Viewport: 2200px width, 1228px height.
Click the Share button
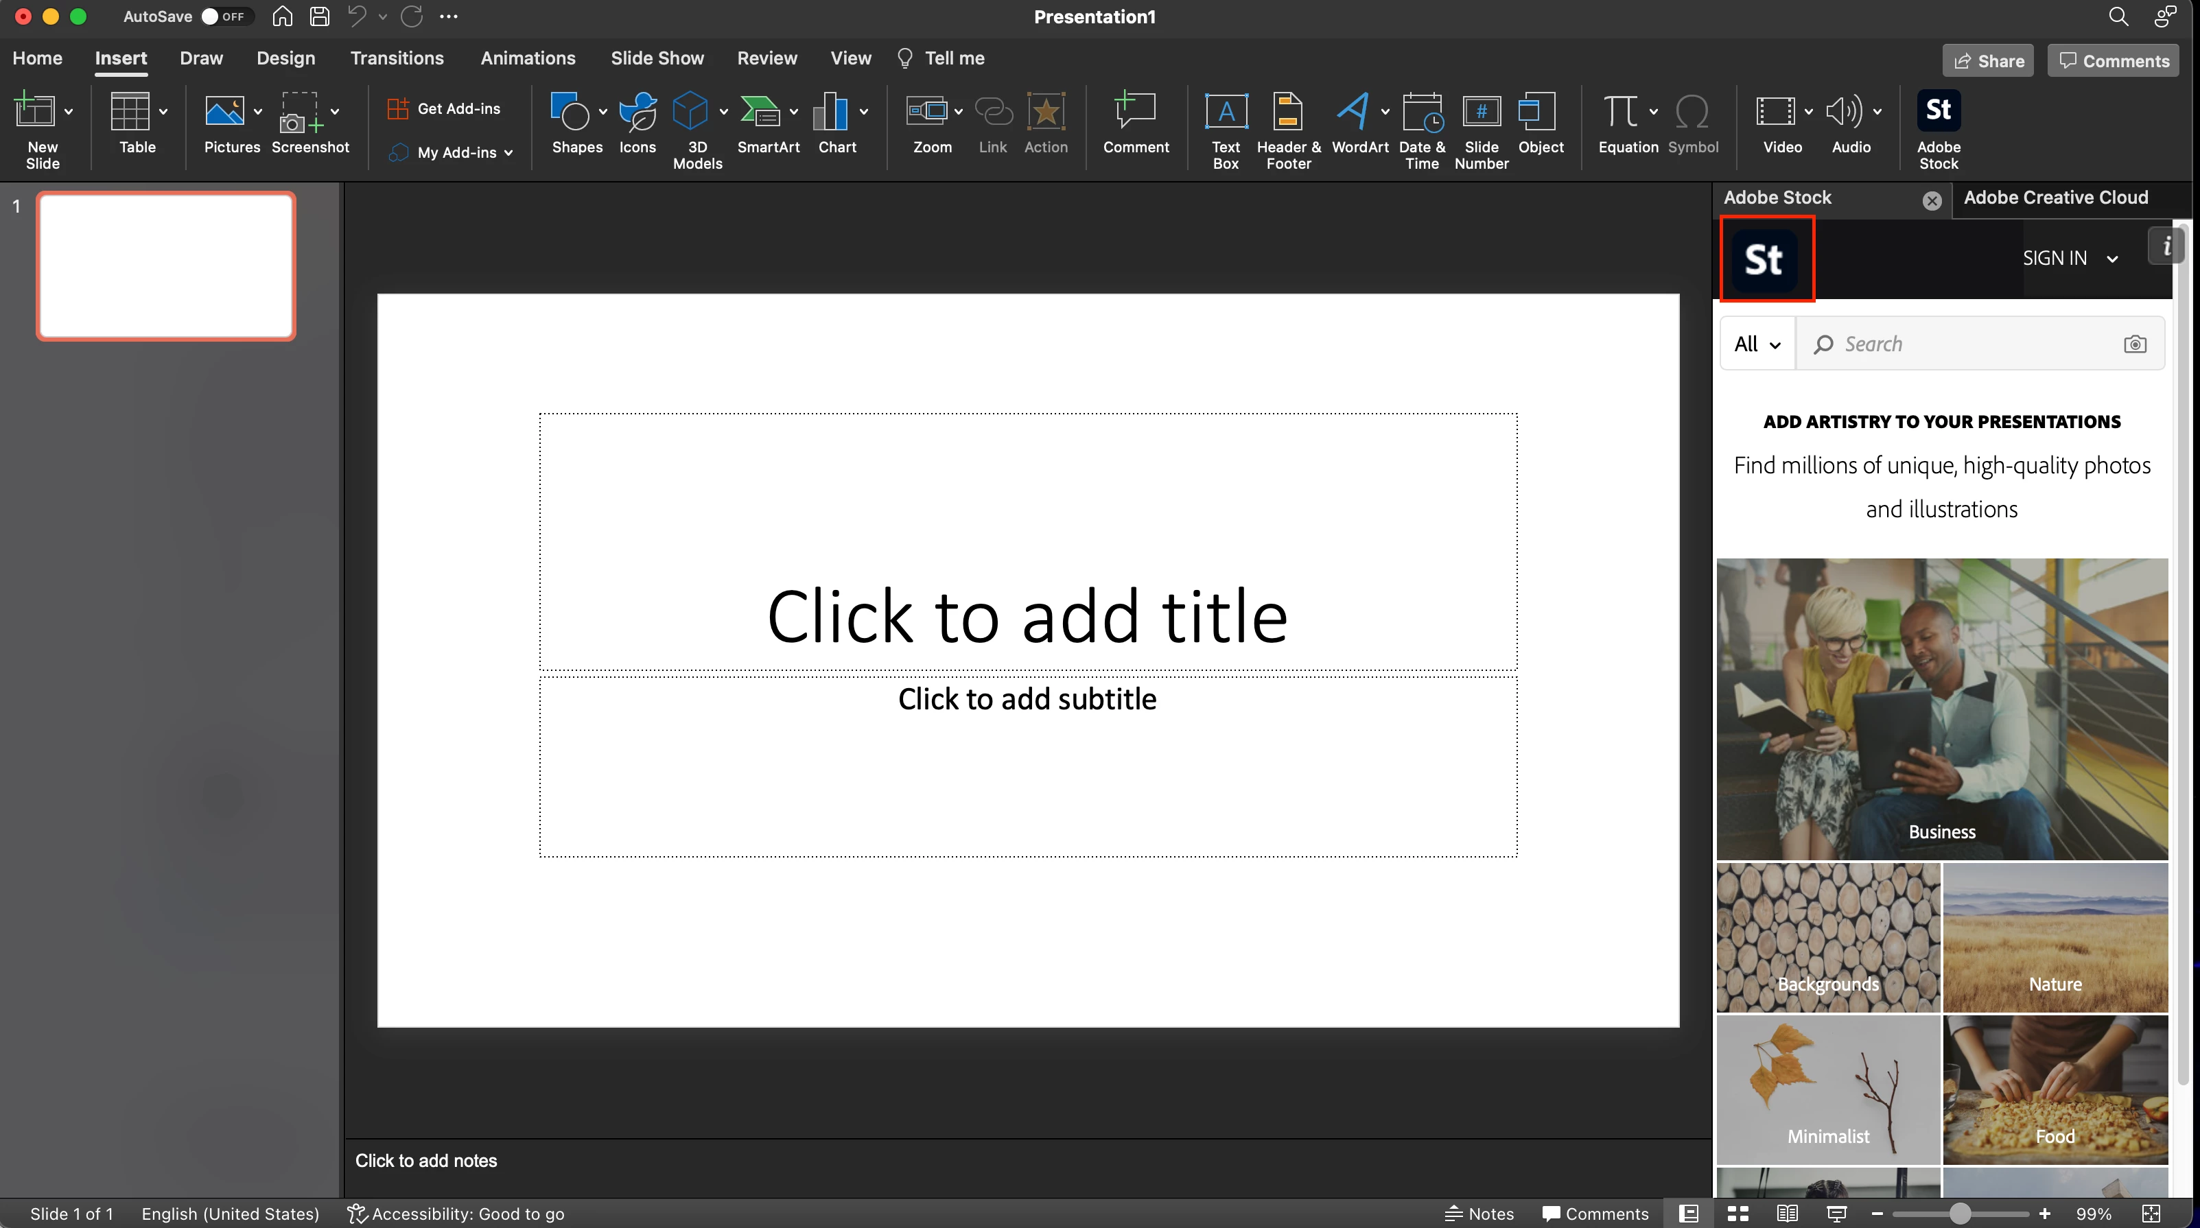click(x=1988, y=60)
